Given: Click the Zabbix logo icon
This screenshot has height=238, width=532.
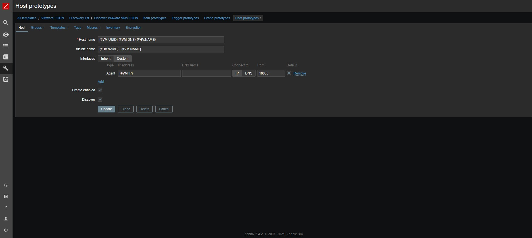Looking at the screenshot, I should [6, 6].
